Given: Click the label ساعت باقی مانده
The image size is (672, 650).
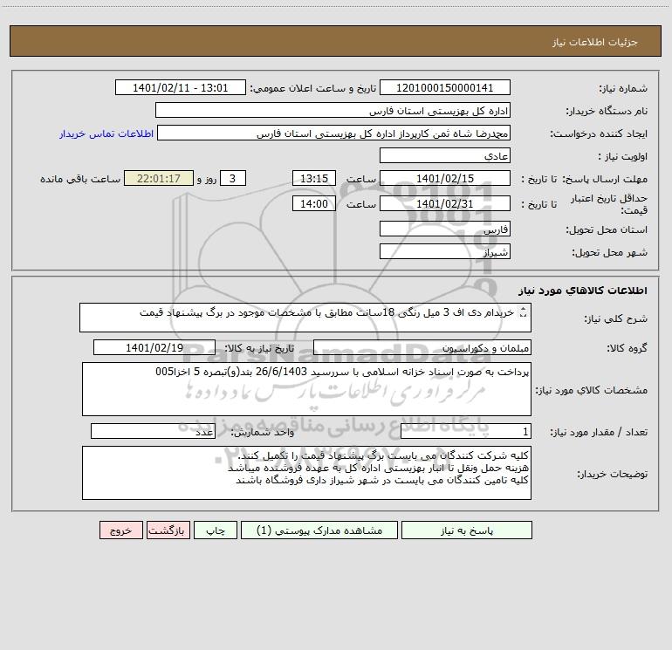Looking at the screenshot, I should [x=80, y=179].
